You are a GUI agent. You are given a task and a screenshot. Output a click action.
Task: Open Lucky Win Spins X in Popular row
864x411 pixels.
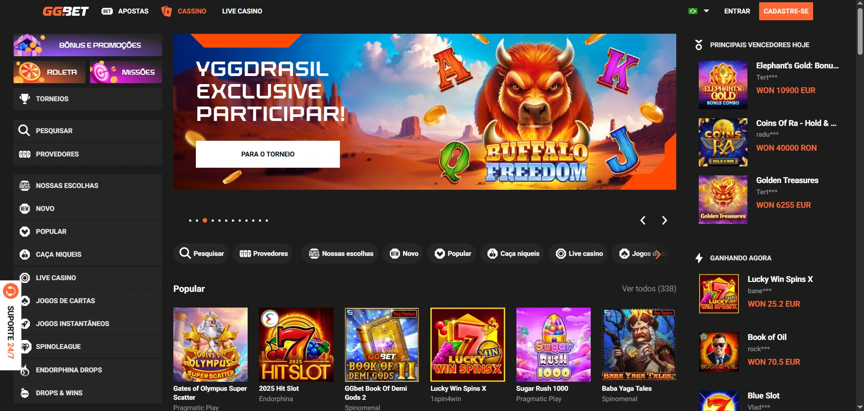pos(468,344)
